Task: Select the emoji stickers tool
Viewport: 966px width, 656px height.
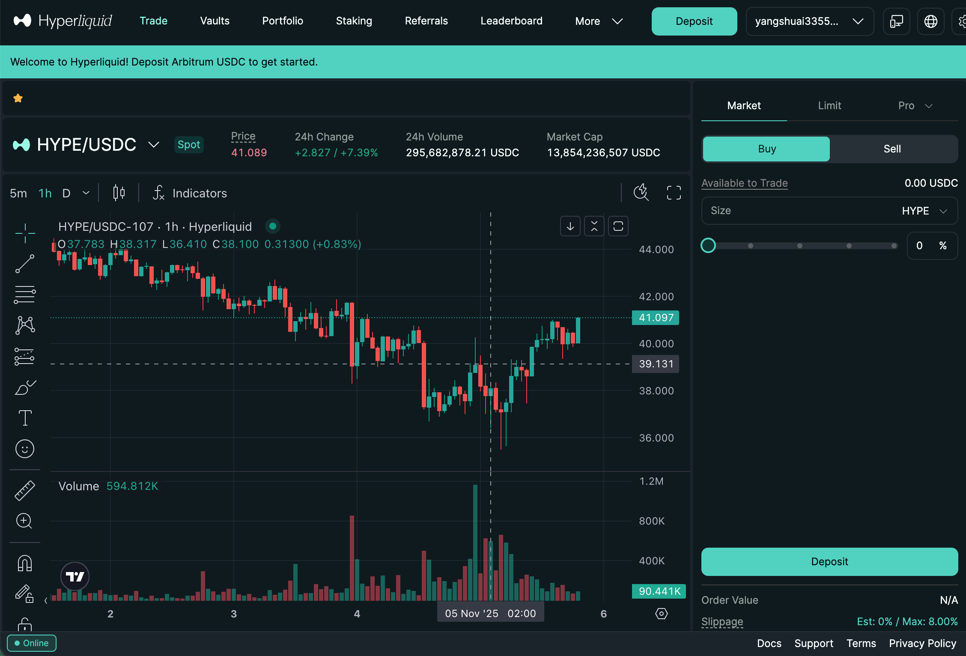Action: click(24, 448)
